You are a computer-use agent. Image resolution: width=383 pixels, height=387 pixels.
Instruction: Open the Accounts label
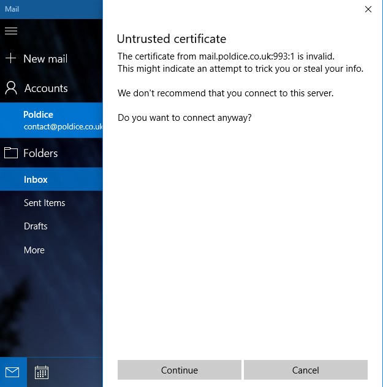(x=46, y=88)
